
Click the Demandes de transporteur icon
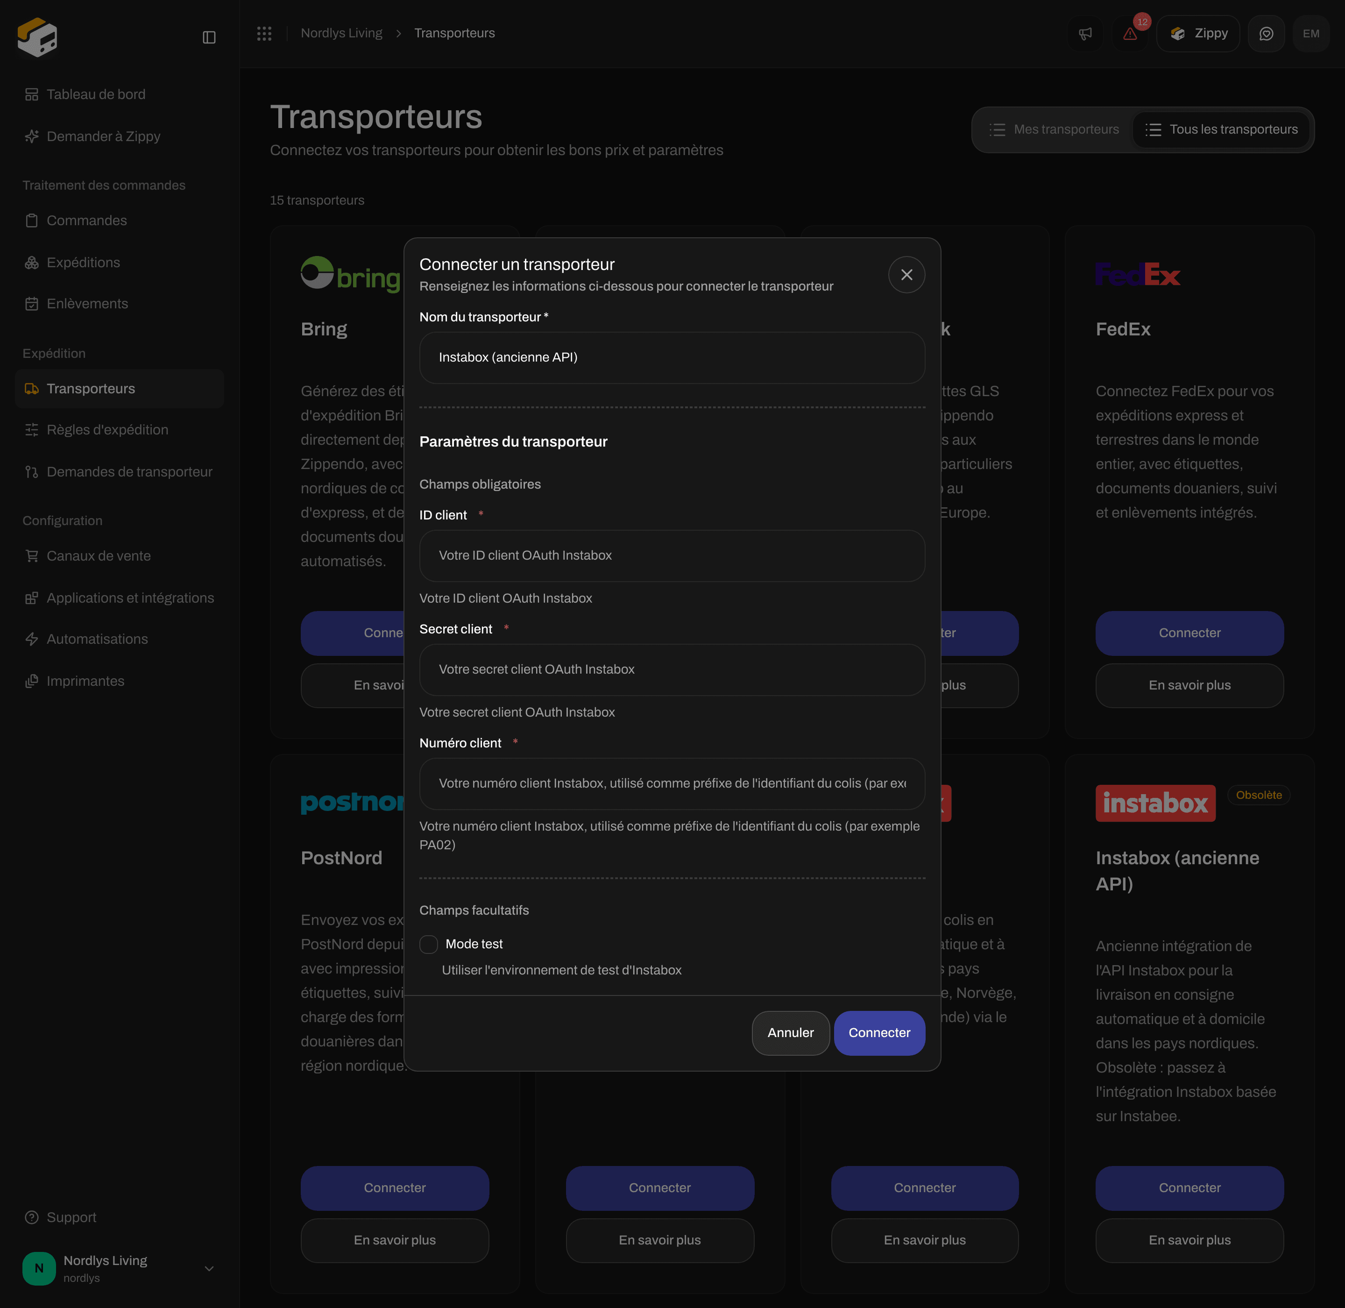32,472
